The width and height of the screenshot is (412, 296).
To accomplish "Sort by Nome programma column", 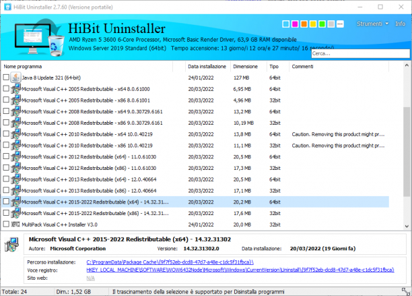I will coord(87,67).
